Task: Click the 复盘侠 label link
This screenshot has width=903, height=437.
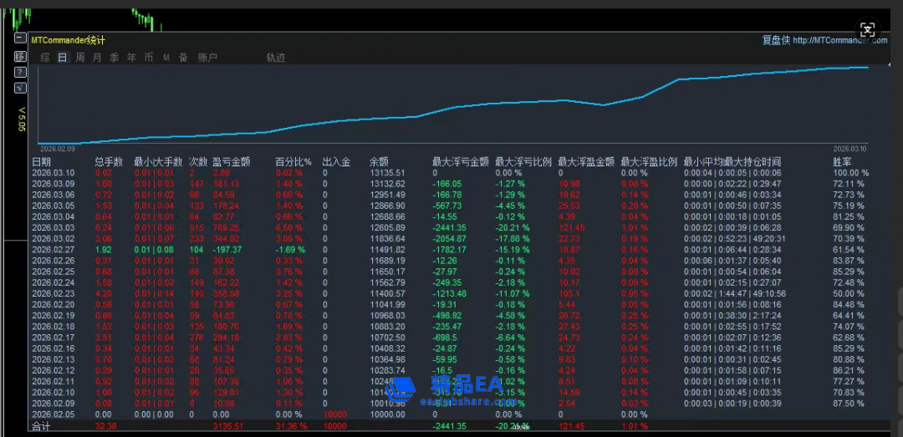Action: coord(775,40)
